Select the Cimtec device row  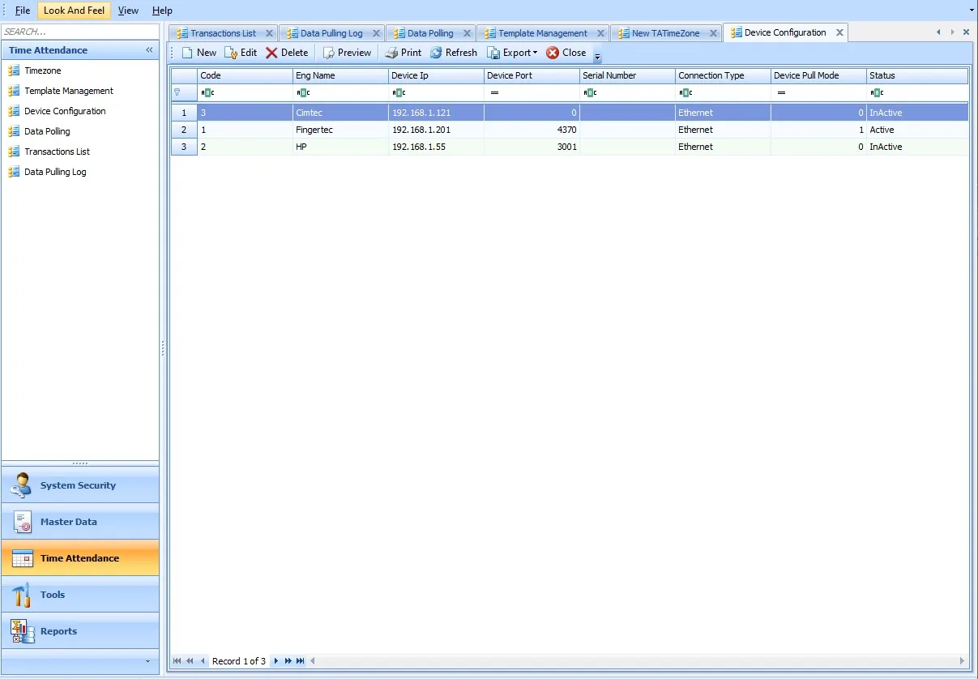click(x=570, y=113)
